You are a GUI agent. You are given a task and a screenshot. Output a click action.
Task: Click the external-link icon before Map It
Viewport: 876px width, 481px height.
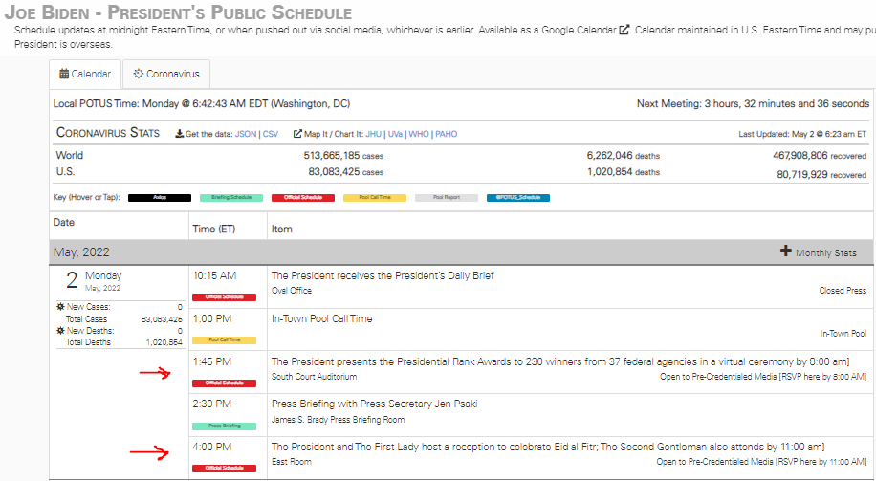coord(297,134)
